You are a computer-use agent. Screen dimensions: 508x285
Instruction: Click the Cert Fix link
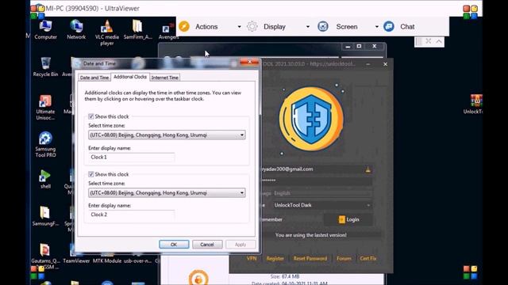[x=368, y=259]
